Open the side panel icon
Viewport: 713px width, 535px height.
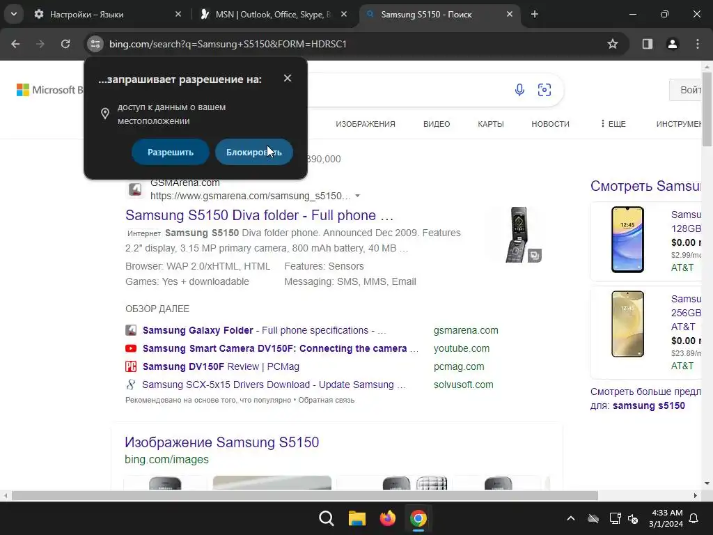click(648, 44)
